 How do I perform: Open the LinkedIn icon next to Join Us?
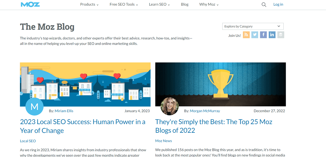click(x=272, y=35)
